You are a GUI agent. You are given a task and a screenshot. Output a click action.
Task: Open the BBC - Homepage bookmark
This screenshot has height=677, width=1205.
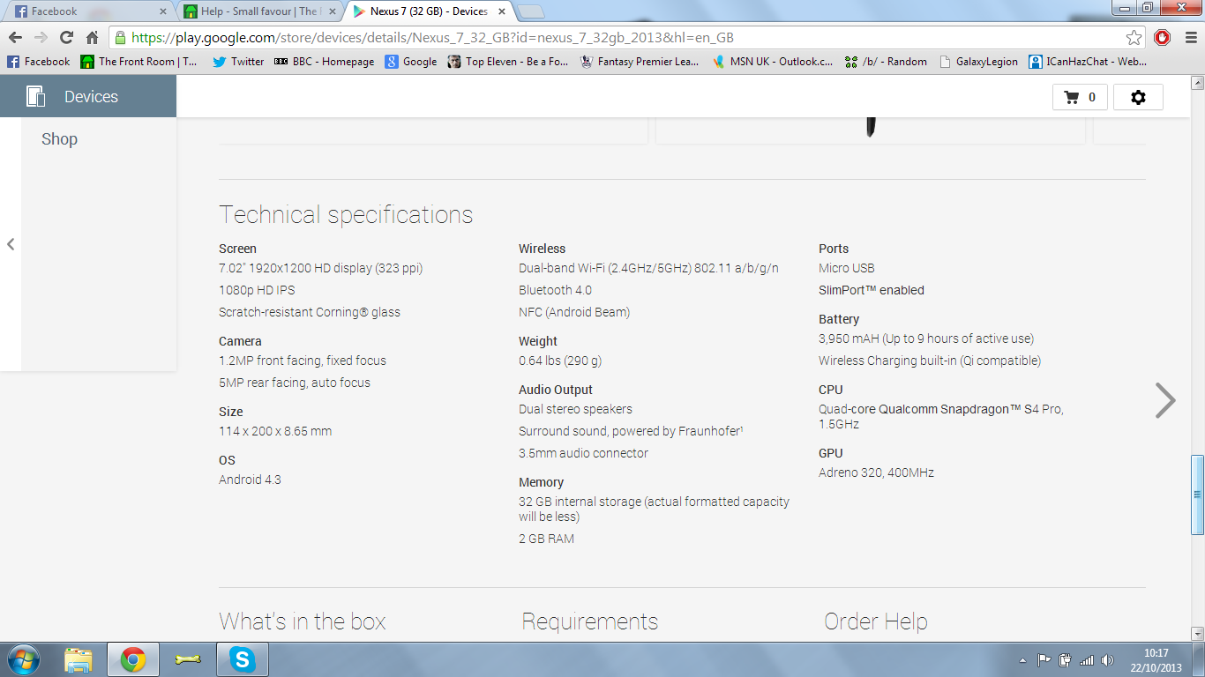pyautogui.click(x=324, y=62)
